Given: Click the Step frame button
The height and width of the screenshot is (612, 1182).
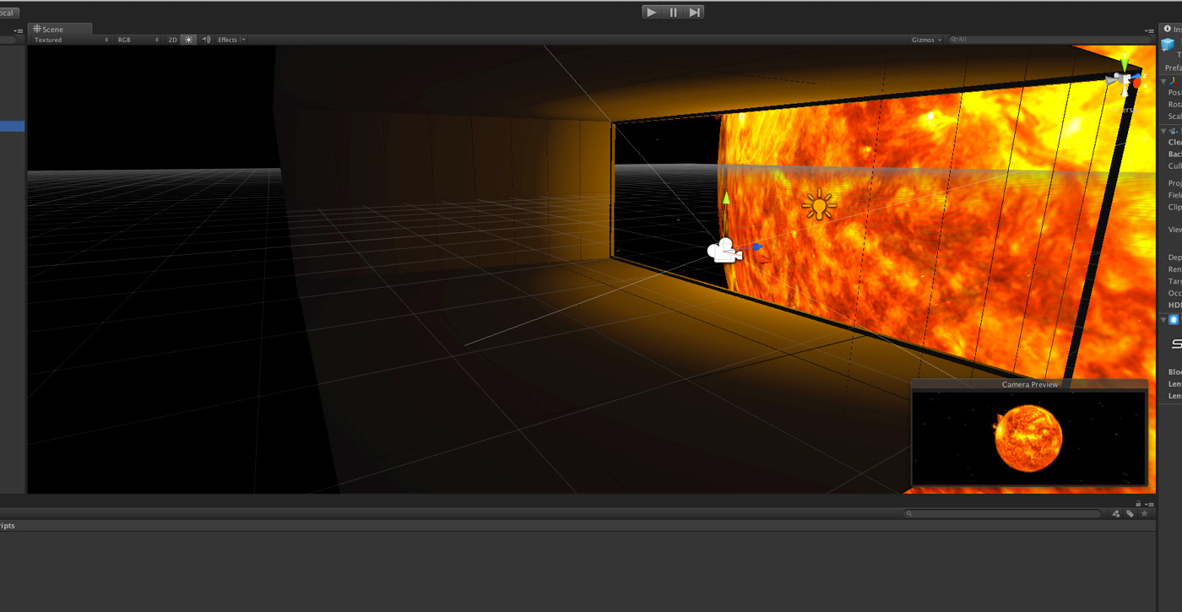Looking at the screenshot, I should (x=694, y=12).
